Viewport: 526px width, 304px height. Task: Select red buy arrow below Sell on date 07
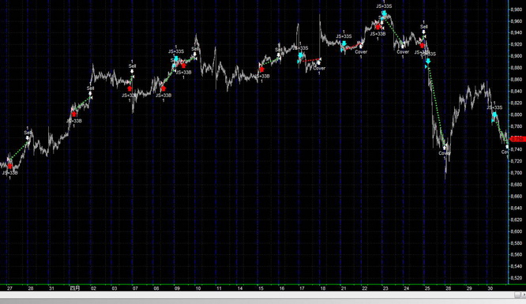(x=130, y=88)
